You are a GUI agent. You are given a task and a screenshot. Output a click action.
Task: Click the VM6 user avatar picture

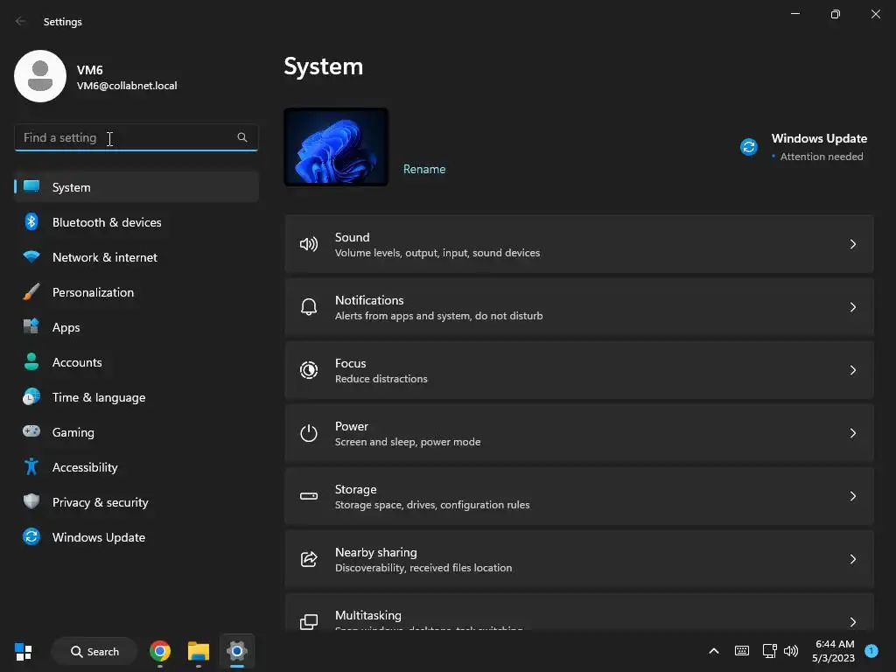pyautogui.click(x=40, y=76)
